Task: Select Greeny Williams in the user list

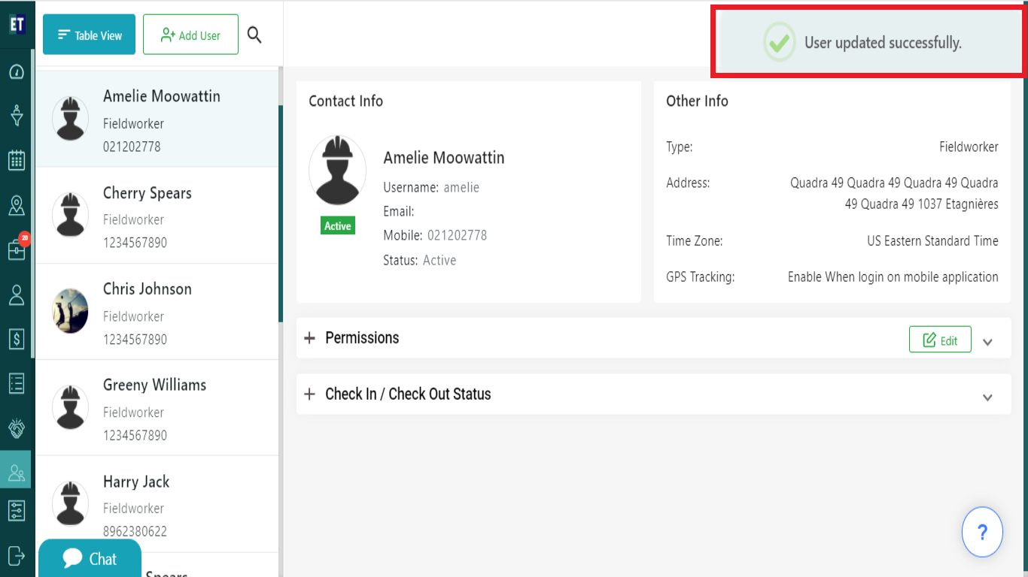Action: pyautogui.click(x=157, y=408)
